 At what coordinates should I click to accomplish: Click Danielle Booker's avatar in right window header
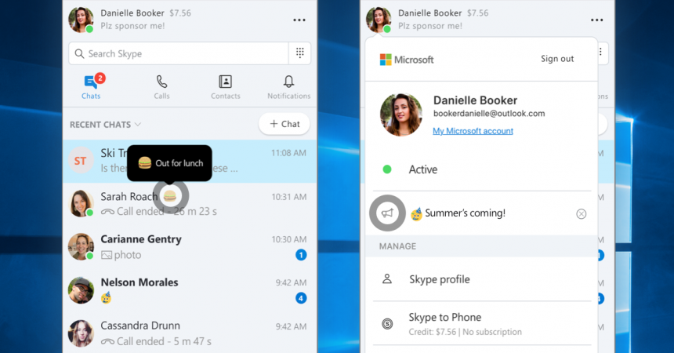379,20
